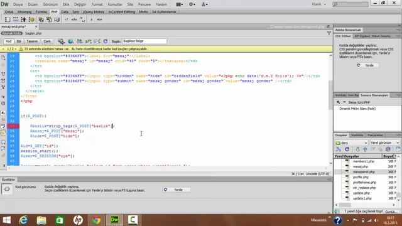Click the Expand Files panel icon

point(398,149)
